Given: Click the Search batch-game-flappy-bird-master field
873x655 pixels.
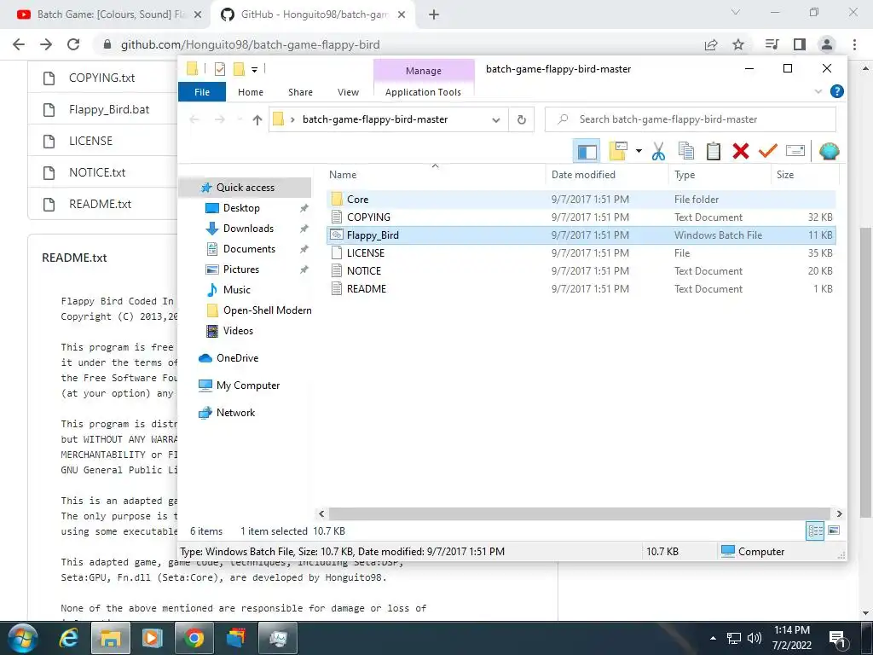Looking at the screenshot, I should point(690,119).
